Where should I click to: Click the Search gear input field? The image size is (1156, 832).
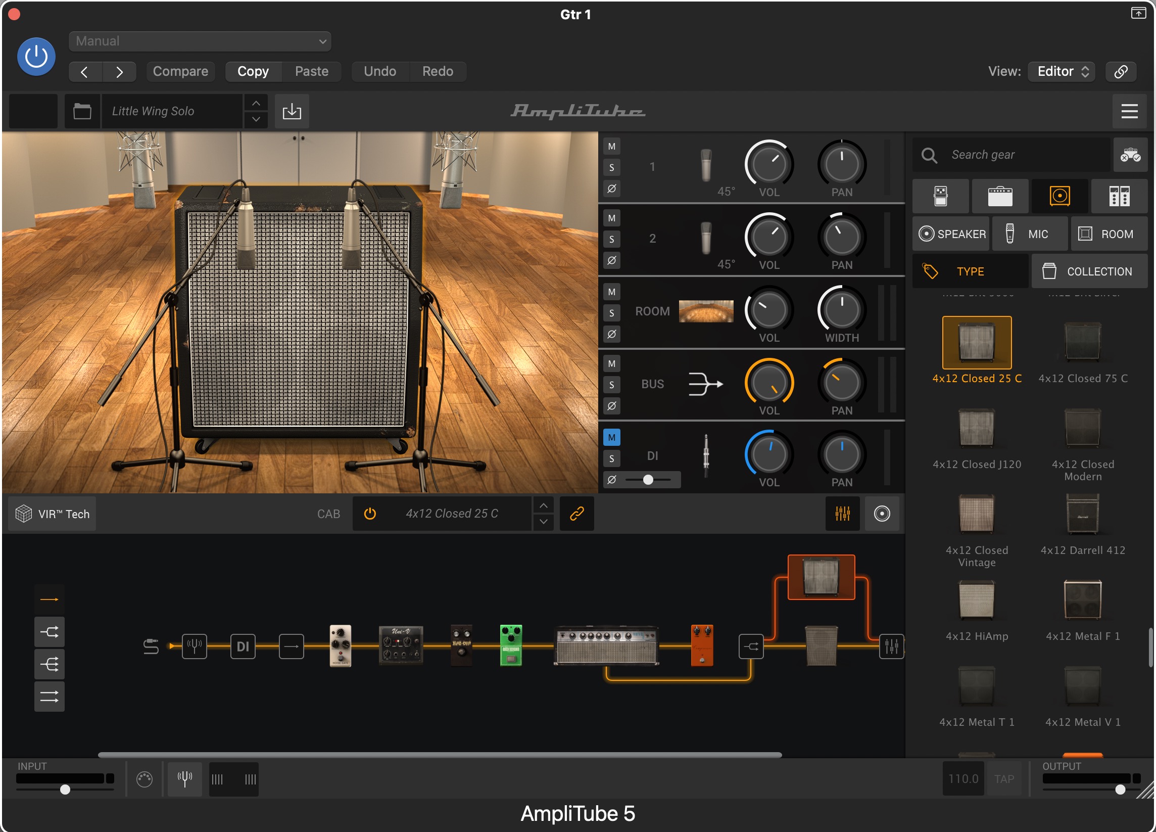[x=1012, y=155]
